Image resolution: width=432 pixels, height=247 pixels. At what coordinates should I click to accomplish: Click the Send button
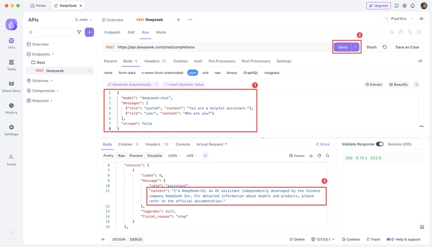pos(343,47)
